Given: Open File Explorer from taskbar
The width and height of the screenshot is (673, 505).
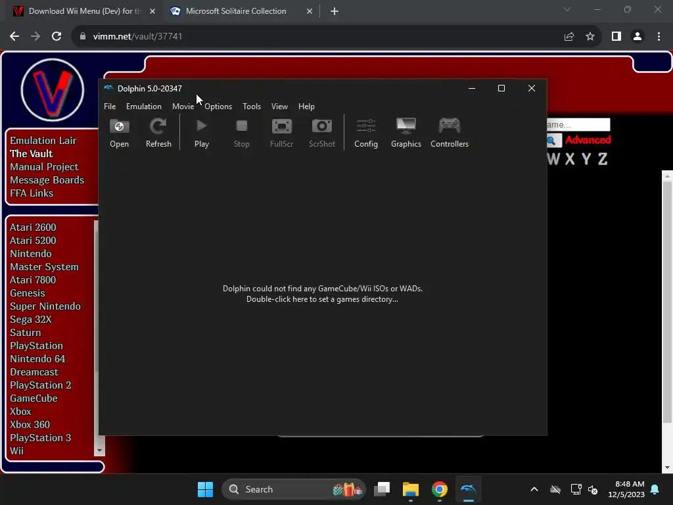Looking at the screenshot, I should pos(410,489).
